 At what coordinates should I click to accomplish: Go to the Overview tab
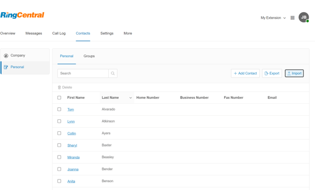pos(8,33)
